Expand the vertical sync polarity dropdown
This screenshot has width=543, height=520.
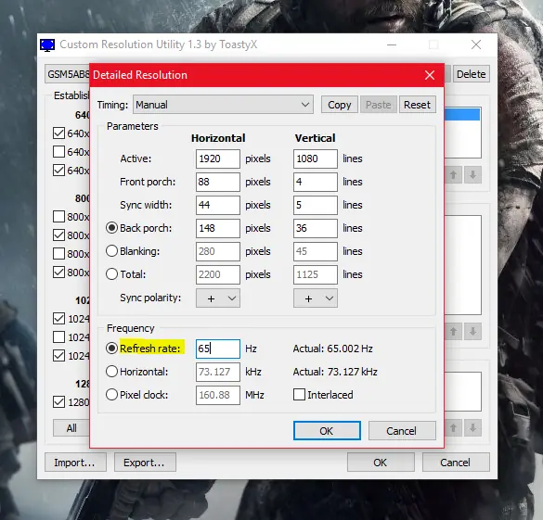[x=316, y=298]
